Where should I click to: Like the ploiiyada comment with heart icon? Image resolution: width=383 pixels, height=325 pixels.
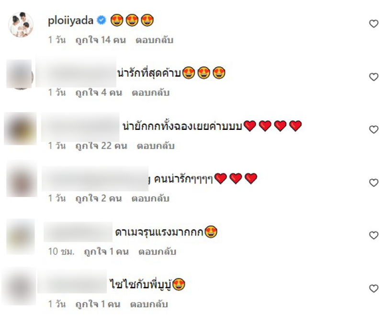[x=373, y=23]
